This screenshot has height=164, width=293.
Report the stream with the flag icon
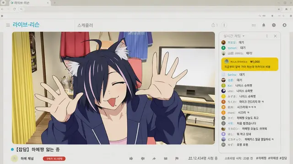(x=177, y=159)
